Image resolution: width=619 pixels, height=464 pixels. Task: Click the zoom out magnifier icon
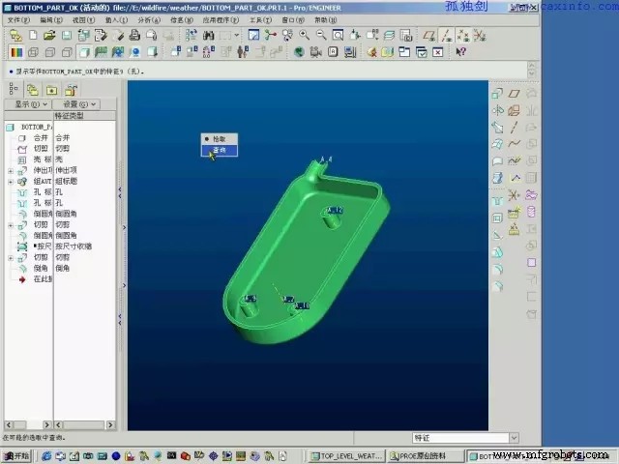321,35
